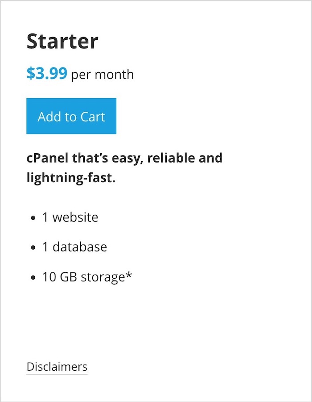Click the Starter plan heading
Screen dimensions: 312x402
coord(62,42)
